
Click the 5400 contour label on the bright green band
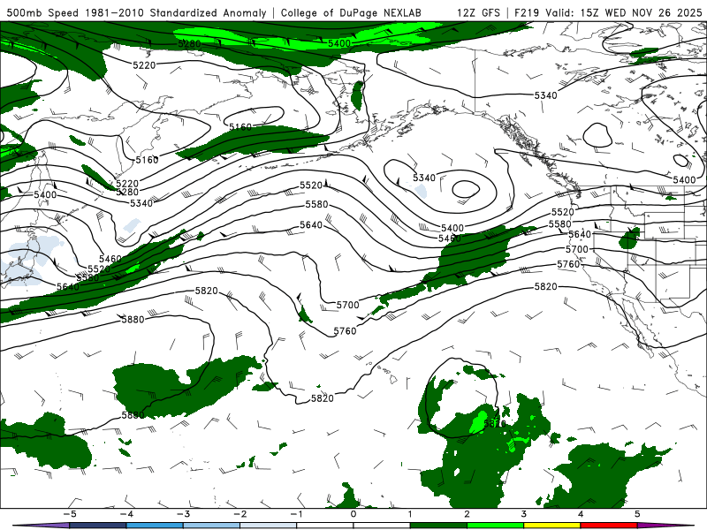pos(339,43)
